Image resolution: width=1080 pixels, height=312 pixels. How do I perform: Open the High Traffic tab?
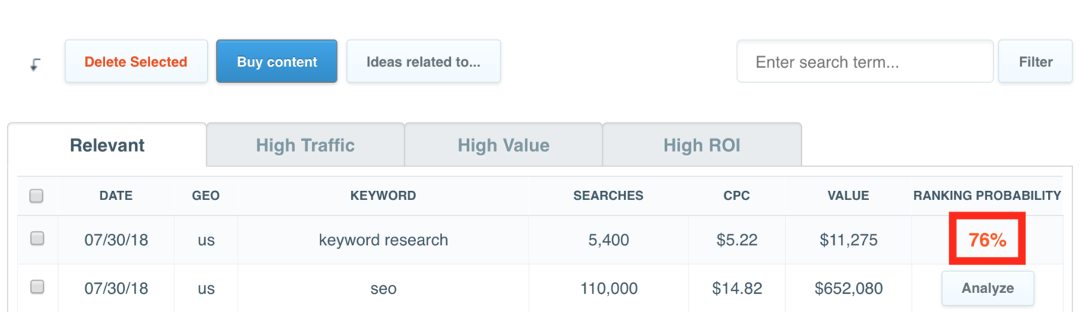(x=305, y=145)
